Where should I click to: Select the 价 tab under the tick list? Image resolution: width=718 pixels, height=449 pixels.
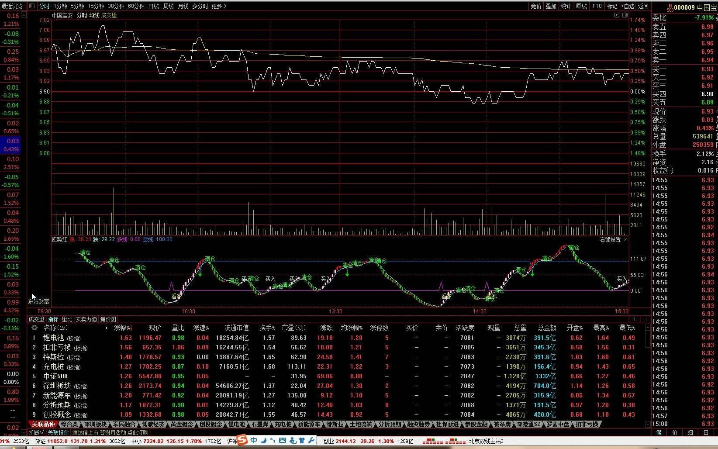675,432
